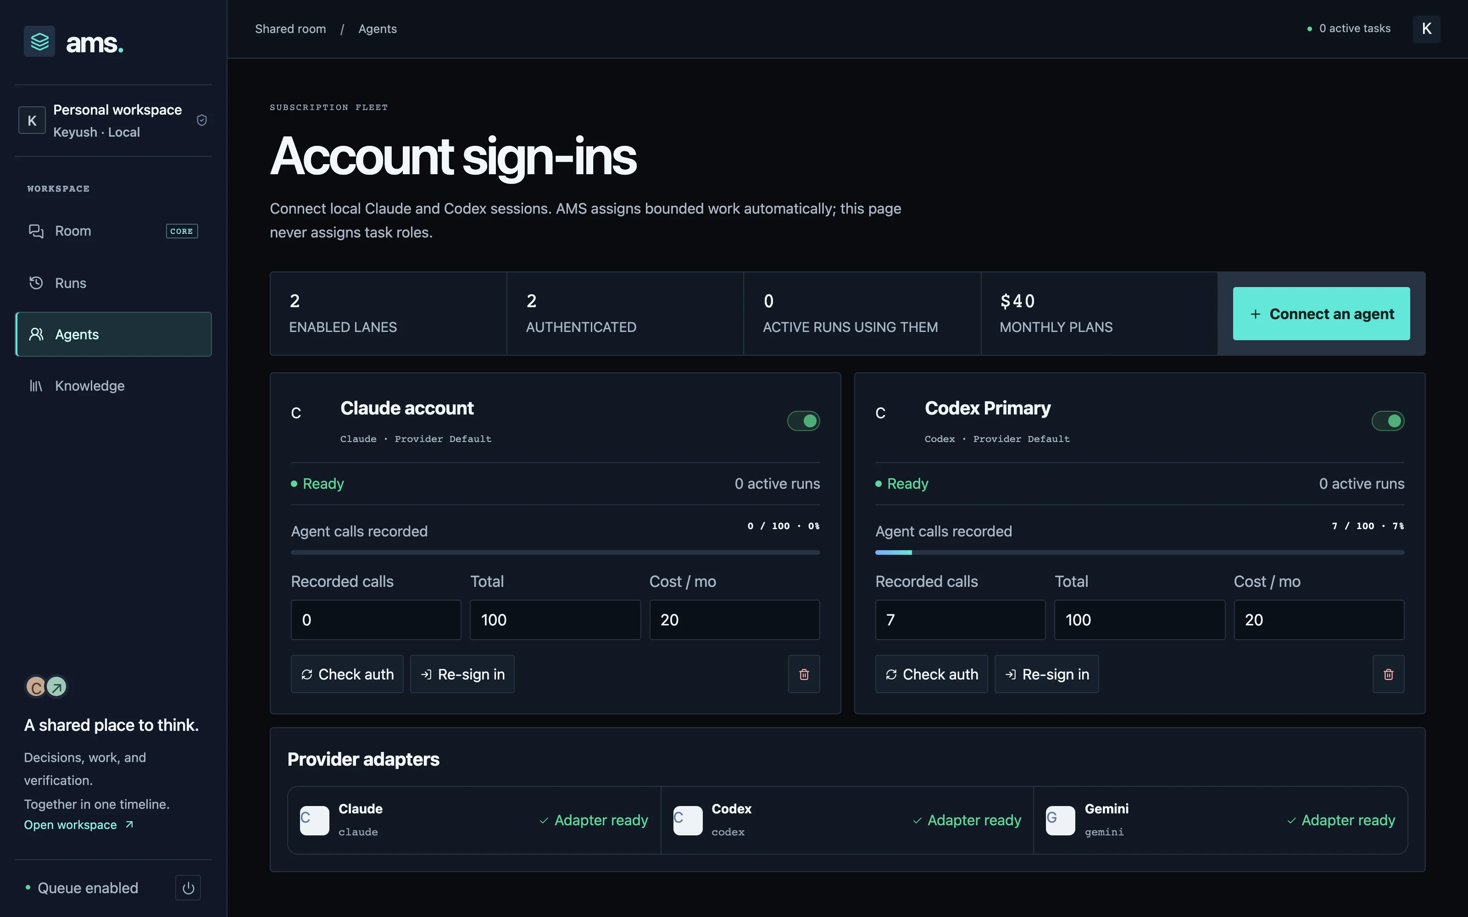
Task: Click the C avatar of Claude account card
Action: pos(296,413)
